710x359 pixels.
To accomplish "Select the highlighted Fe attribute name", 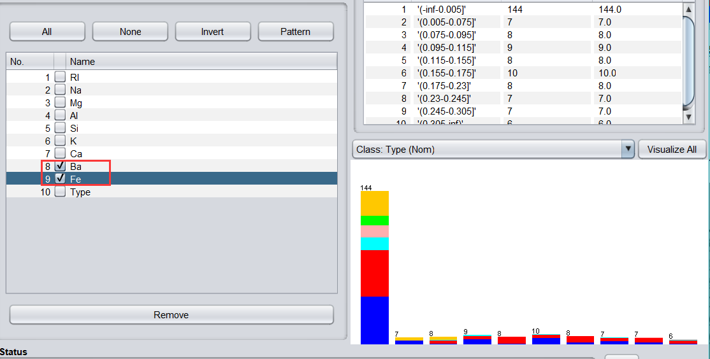I will (75, 179).
